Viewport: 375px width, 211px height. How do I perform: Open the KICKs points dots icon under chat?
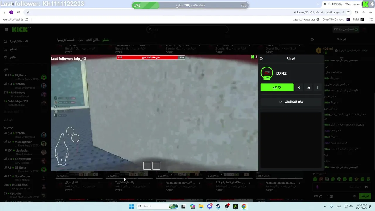321,196
